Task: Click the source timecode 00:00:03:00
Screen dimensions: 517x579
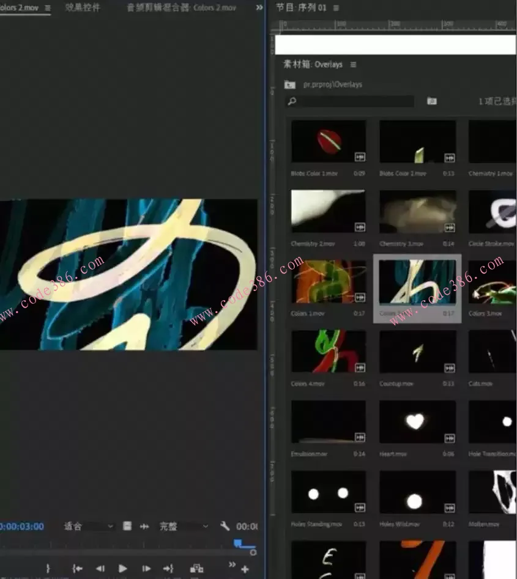Action: 22,526
